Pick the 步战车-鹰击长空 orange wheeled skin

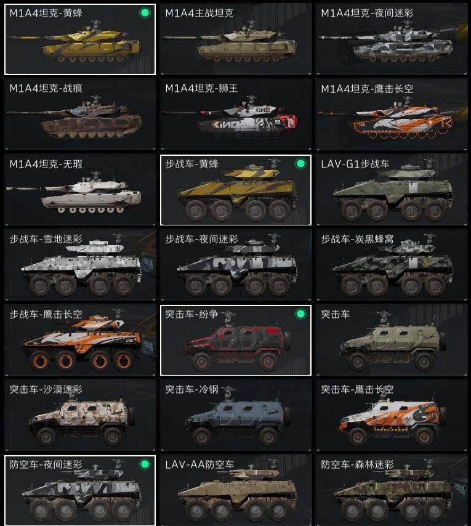80,340
